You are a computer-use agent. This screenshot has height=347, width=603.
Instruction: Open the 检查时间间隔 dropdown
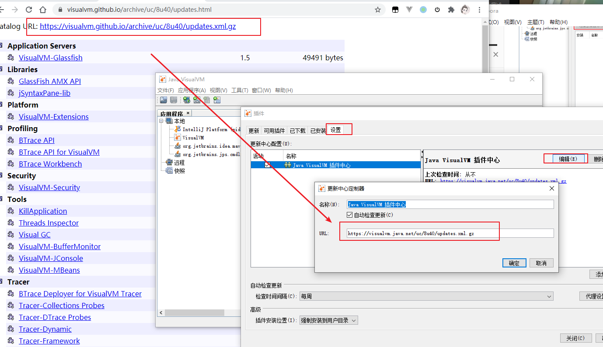click(x=426, y=296)
